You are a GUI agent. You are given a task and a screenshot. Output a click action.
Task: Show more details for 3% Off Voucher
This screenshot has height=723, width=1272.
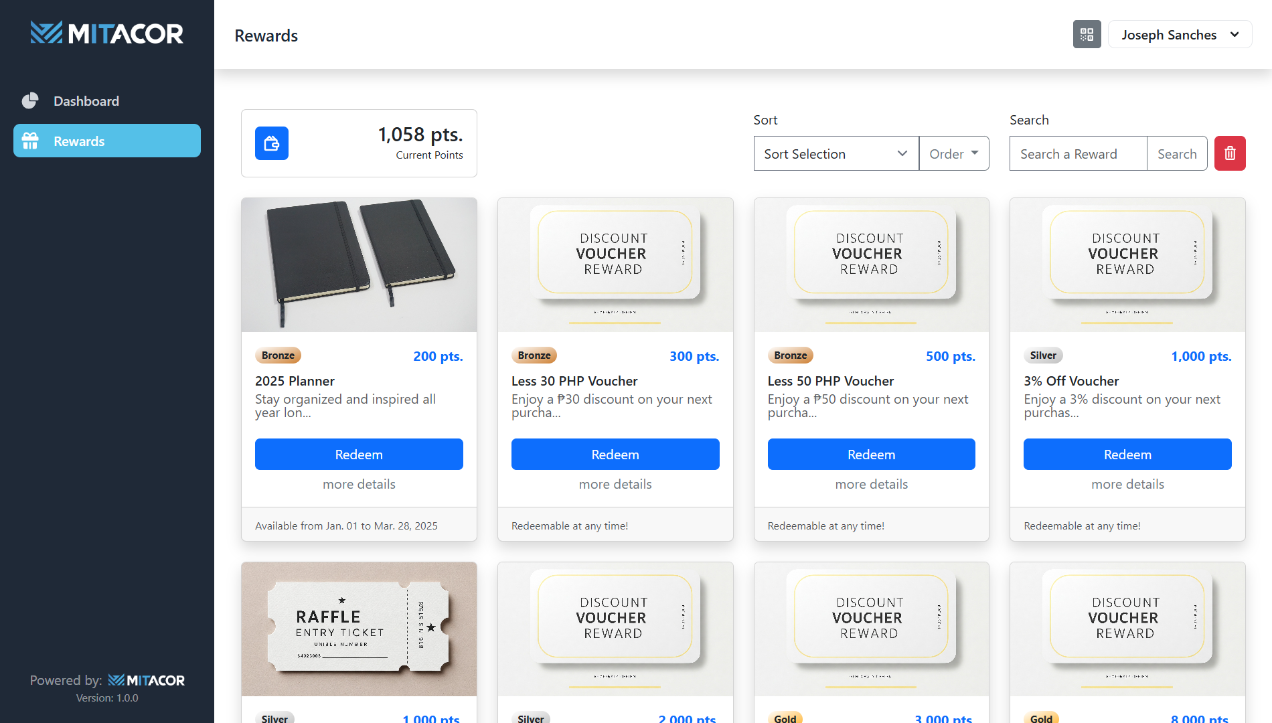[1127, 484]
